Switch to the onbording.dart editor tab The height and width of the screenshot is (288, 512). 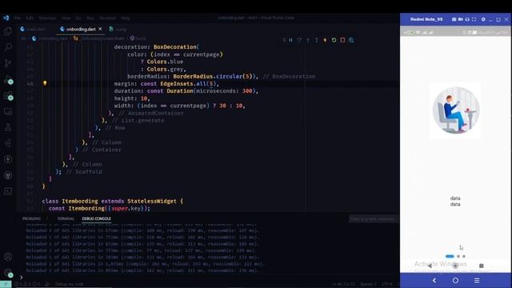coord(81,29)
